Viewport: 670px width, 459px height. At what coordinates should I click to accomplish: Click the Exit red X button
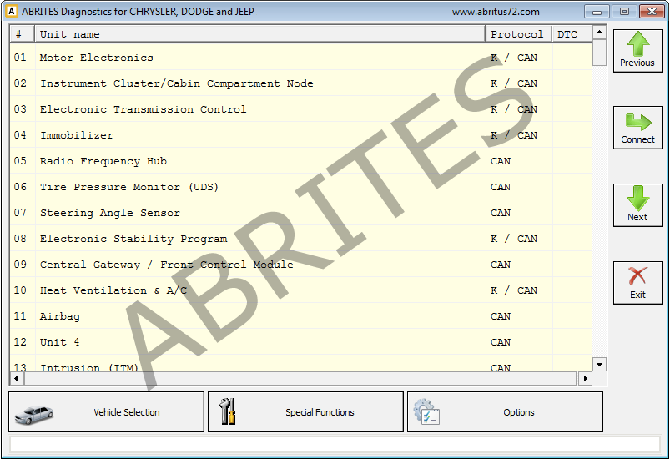[638, 283]
